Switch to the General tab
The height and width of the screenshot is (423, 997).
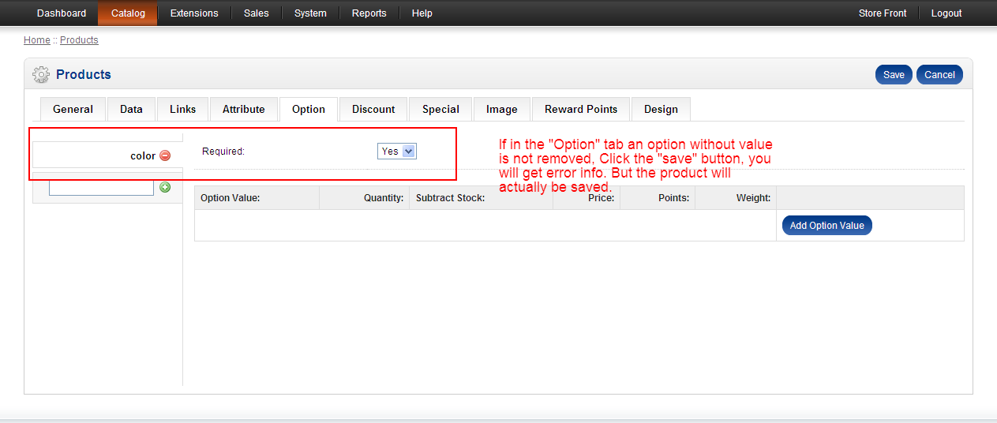(x=73, y=110)
